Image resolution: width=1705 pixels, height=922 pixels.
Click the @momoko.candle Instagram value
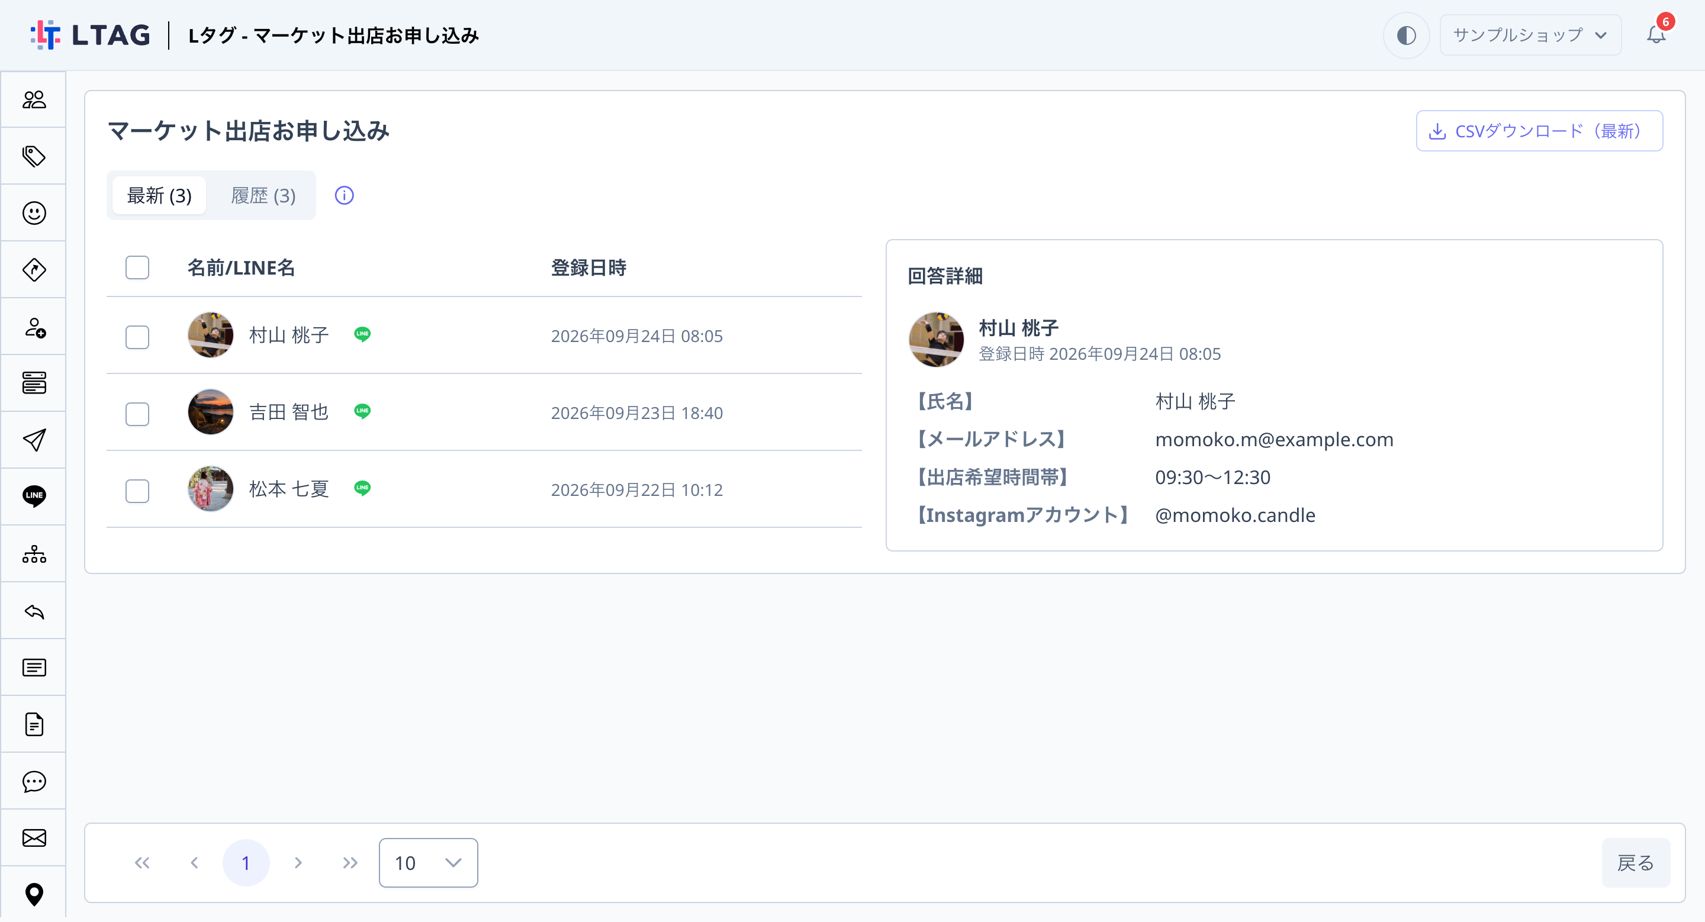[1235, 515]
